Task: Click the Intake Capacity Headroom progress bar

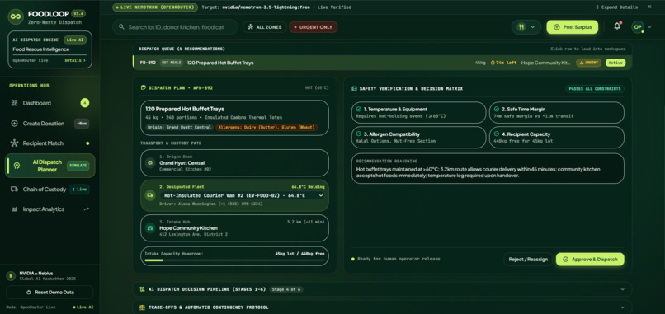Action: coord(234,260)
